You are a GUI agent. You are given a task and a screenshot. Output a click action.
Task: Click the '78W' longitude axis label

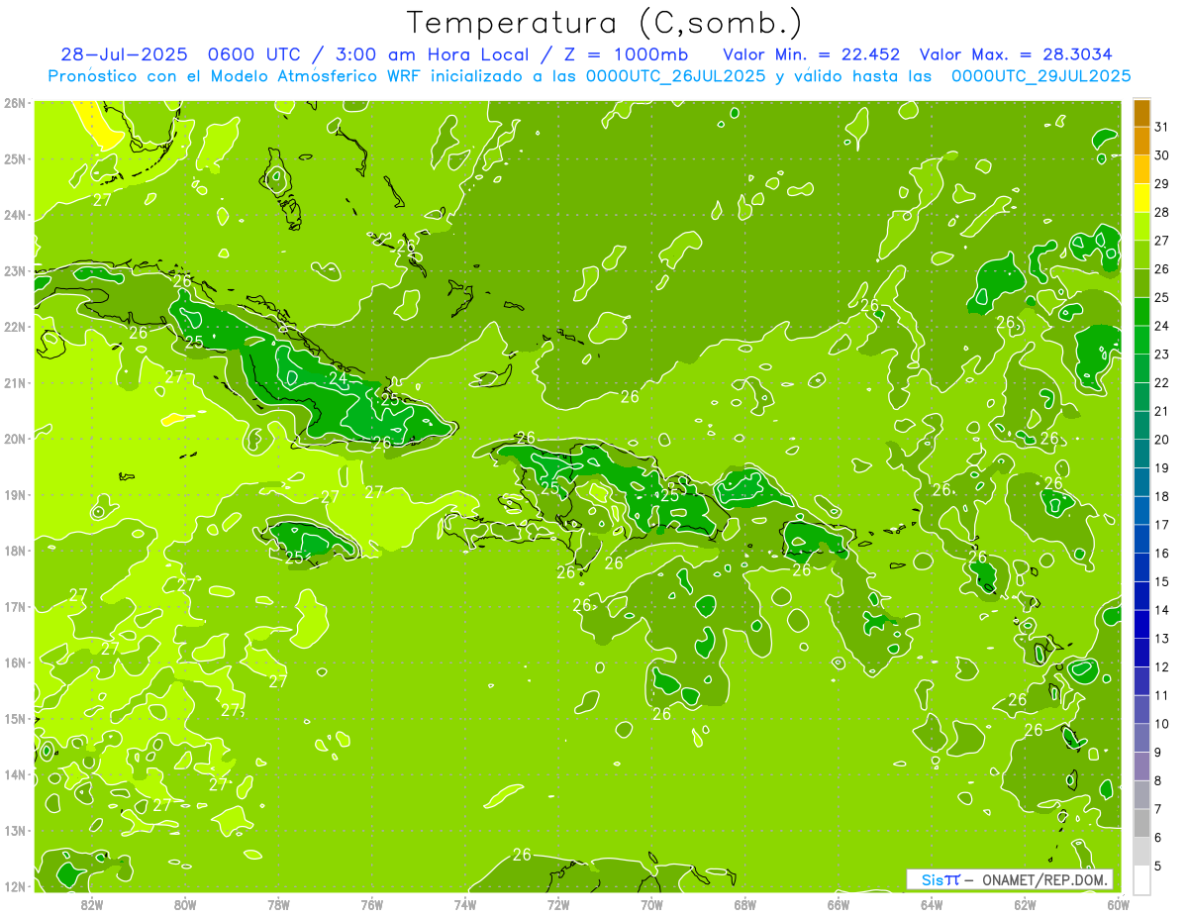pyautogui.click(x=278, y=903)
